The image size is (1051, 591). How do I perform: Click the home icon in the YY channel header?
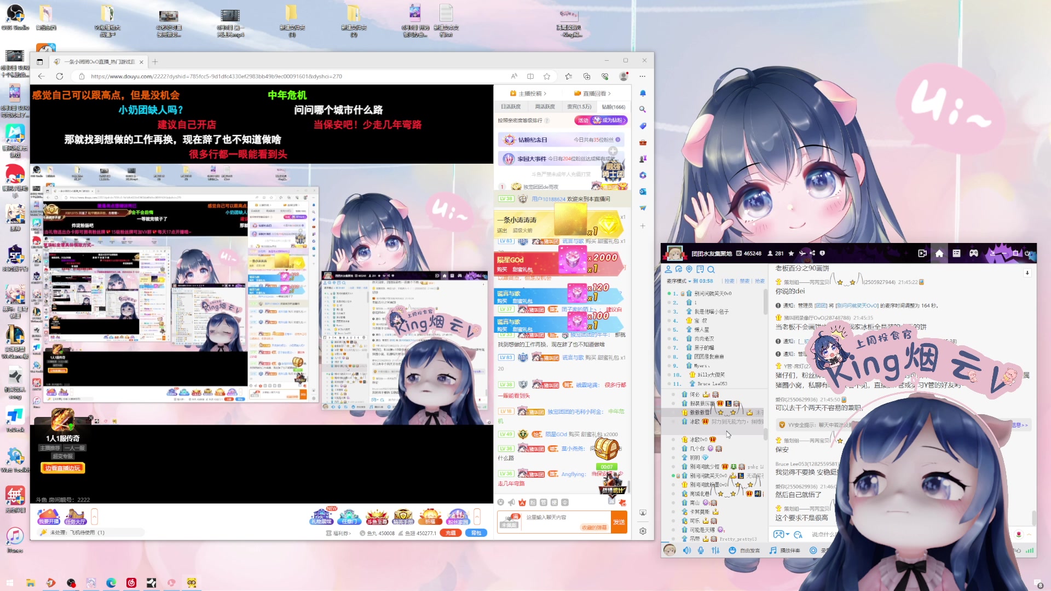pos(939,254)
